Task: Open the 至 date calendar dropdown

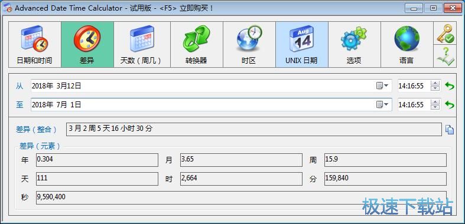Action: [382, 104]
